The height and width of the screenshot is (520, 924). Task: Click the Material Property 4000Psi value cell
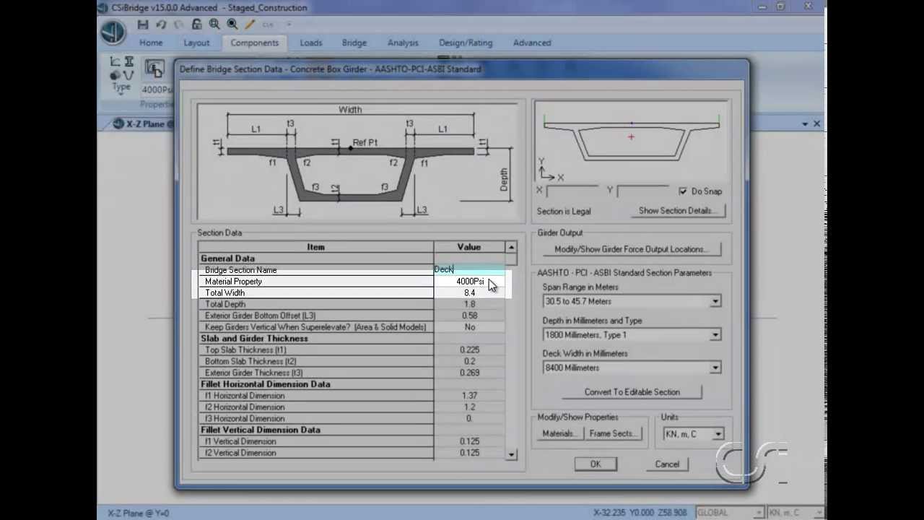pyautogui.click(x=469, y=281)
